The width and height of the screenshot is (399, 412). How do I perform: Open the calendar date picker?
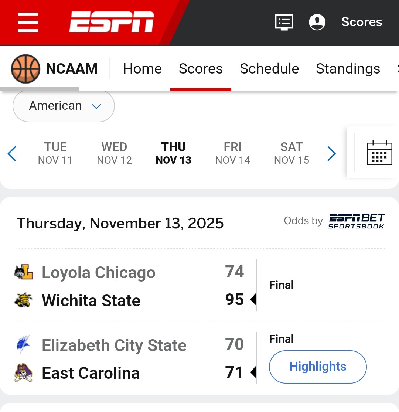point(379,152)
